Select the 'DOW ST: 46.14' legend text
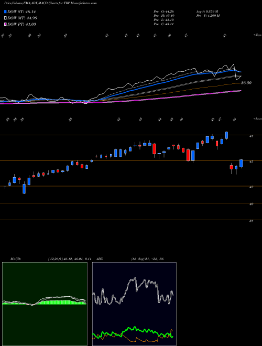This screenshot has height=346, width=262. click(21, 12)
